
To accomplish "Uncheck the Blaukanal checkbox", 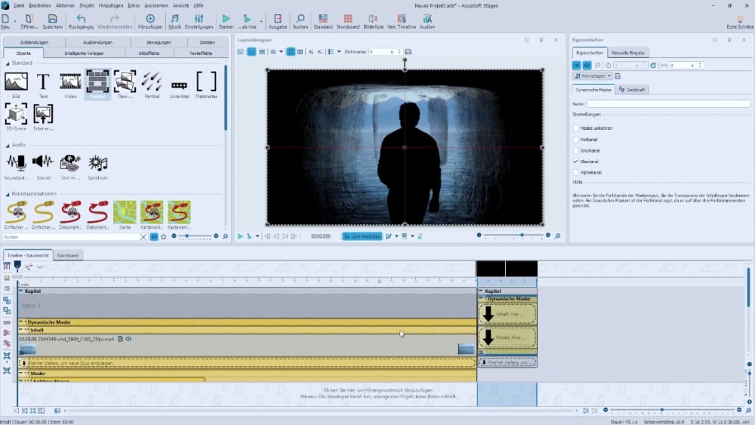I will click(577, 162).
